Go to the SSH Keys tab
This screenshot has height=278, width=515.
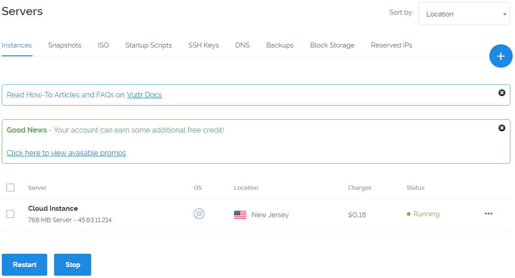pos(203,45)
